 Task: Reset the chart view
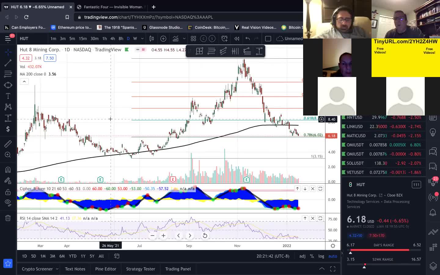pos(205,236)
